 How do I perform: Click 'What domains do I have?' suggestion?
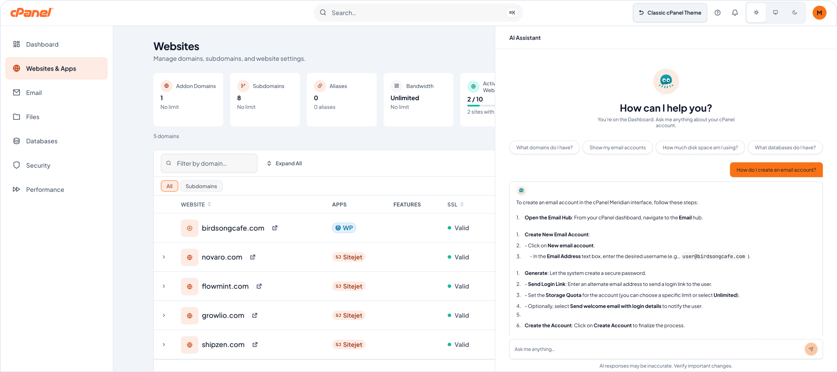click(545, 148)
